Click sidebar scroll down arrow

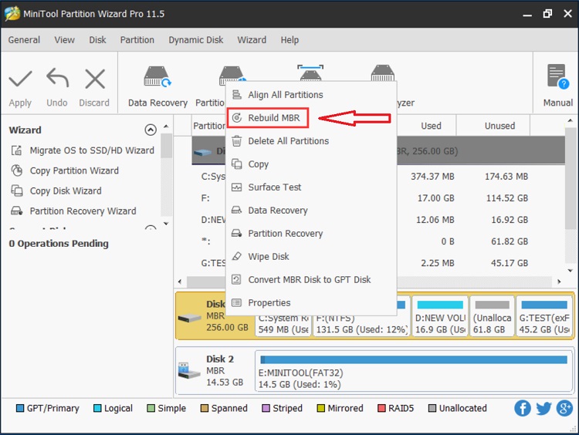click(166, 224)
